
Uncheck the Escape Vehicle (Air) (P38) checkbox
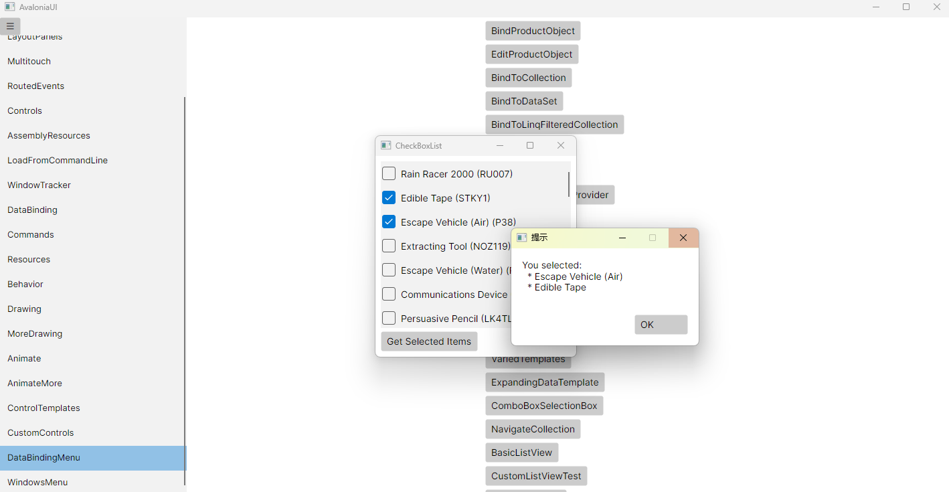(x=389, y=222)
